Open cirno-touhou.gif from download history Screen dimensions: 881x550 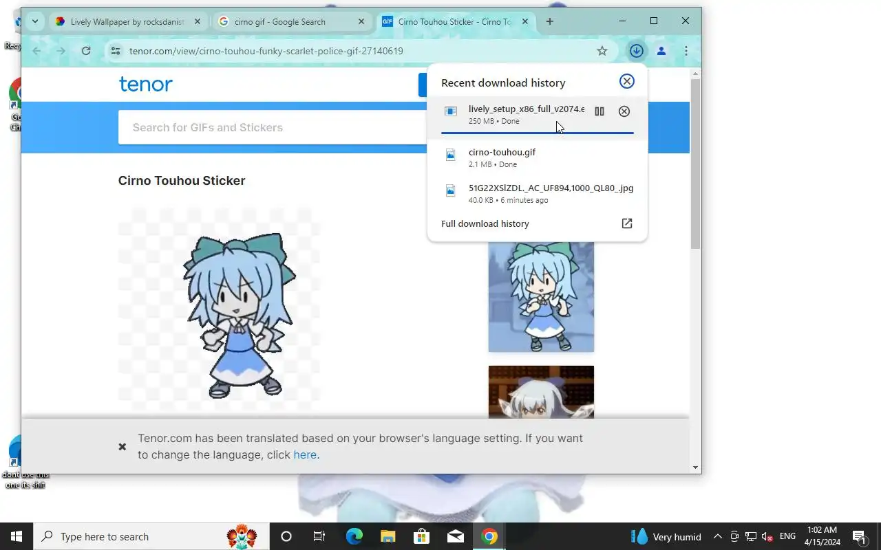click(537, 157)
